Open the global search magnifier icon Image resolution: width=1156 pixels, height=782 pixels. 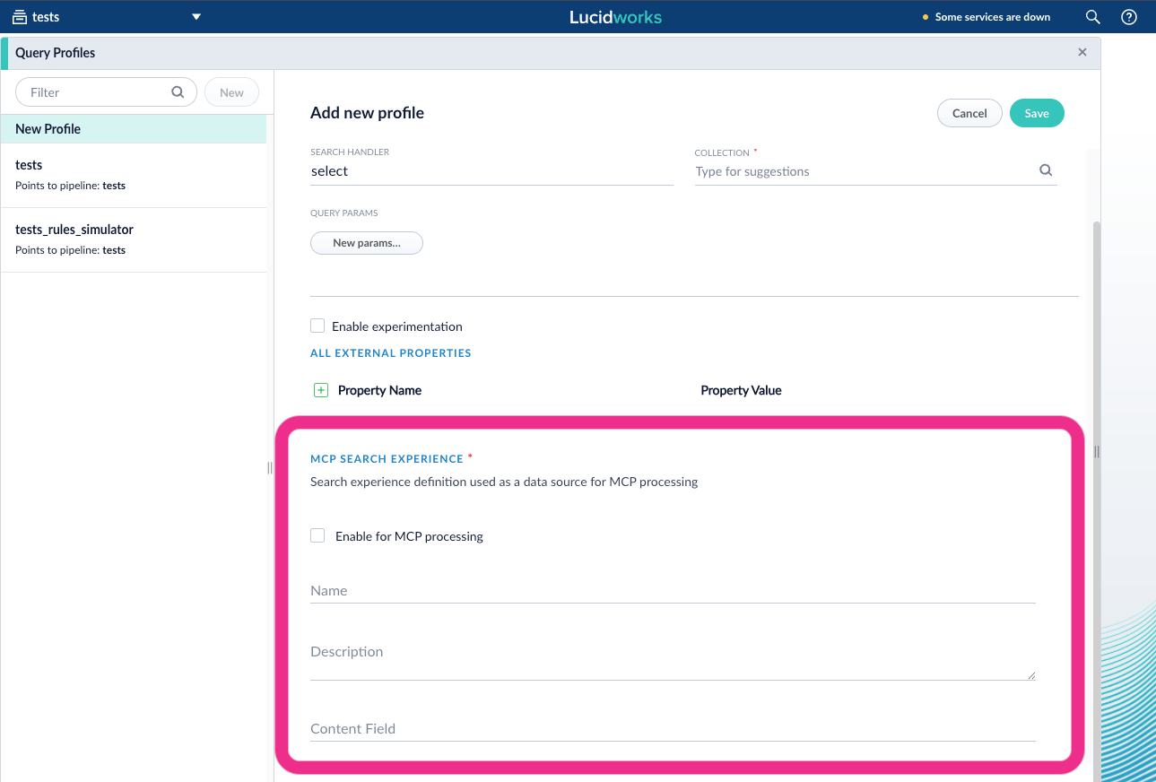(1092, 17)
